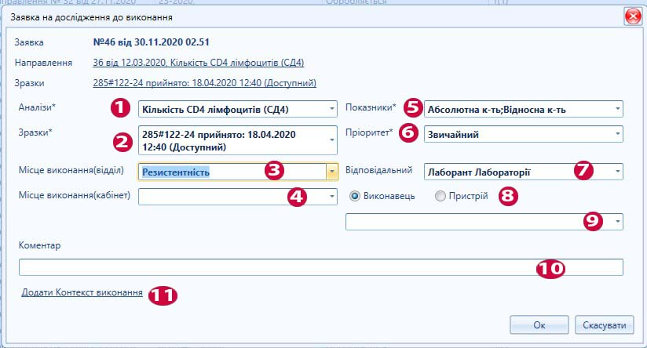Image resolution: width=647 pixels, height=348 pixels.
Task: Select the Виконавець radio button
Action: tap(356, 196)
